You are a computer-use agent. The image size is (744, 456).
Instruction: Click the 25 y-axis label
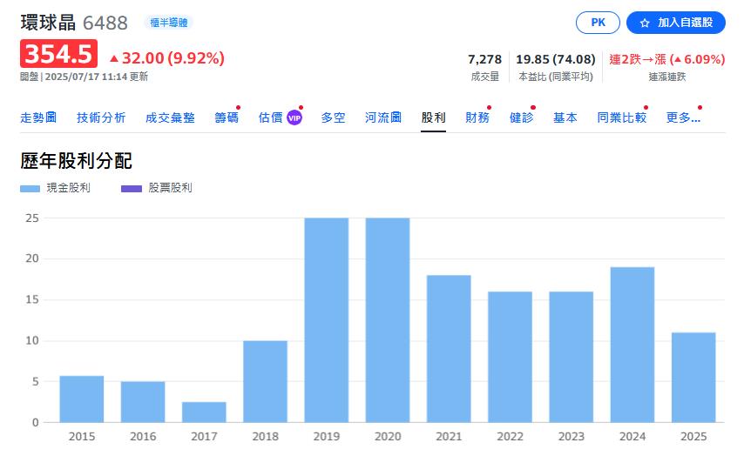pos(32,218)
